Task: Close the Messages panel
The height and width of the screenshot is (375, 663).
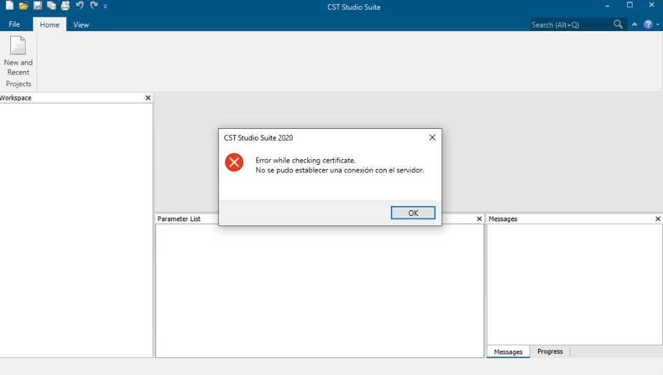Action: tap(658, 219)
